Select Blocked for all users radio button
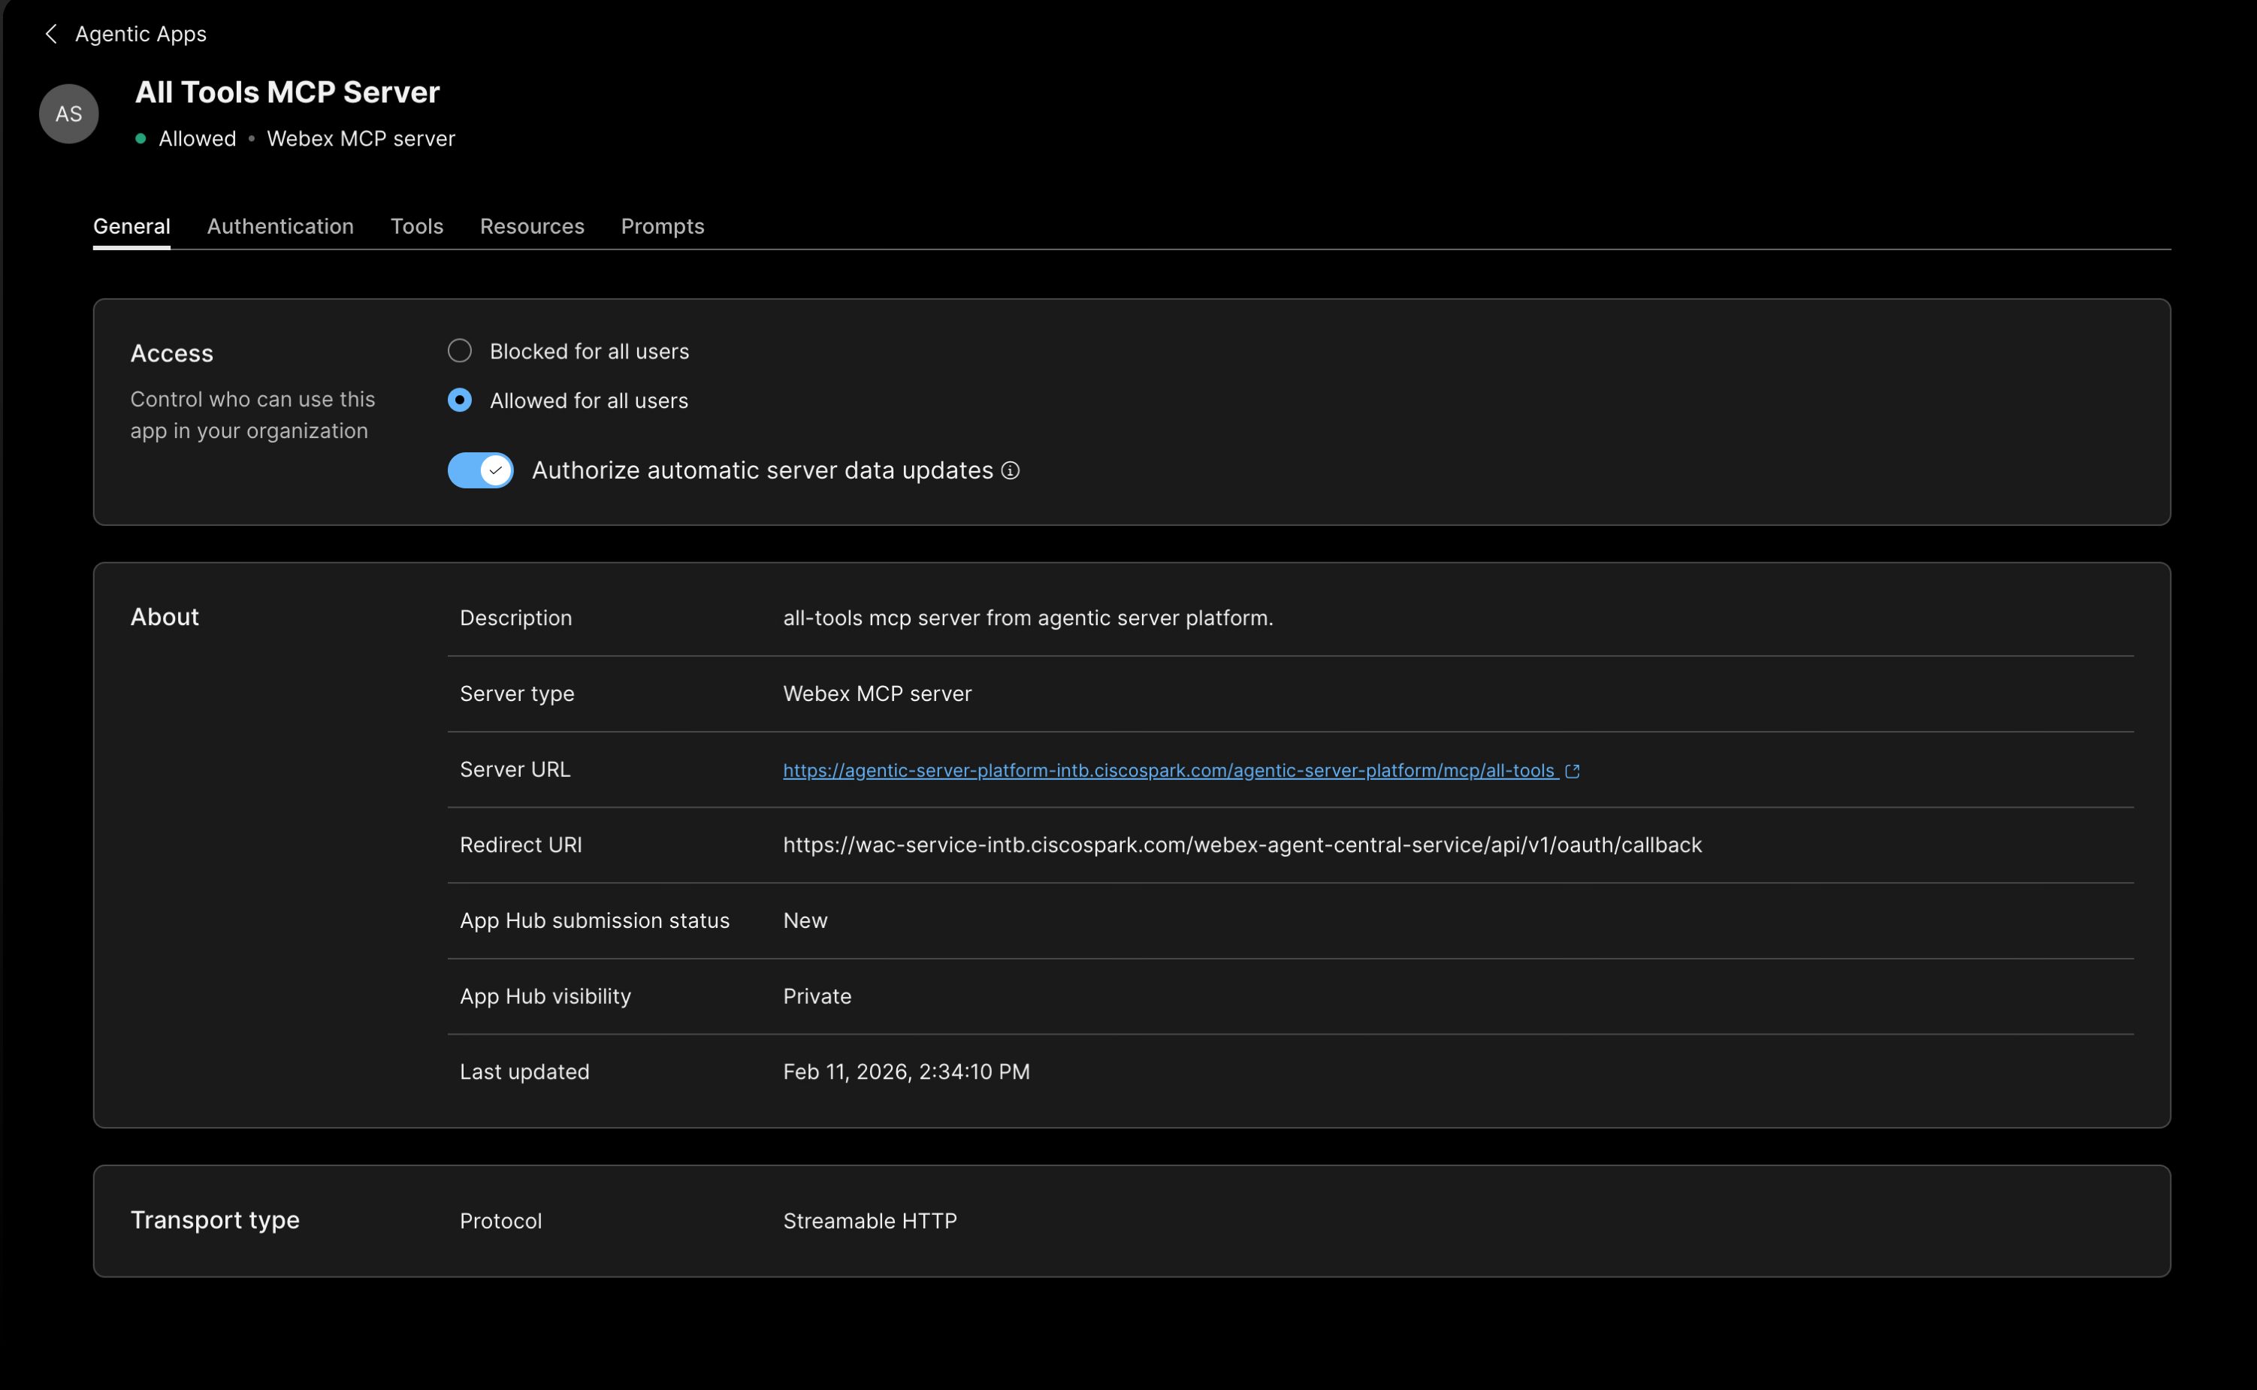The height and width of the screenshot is (1390, 2257). 460,351
